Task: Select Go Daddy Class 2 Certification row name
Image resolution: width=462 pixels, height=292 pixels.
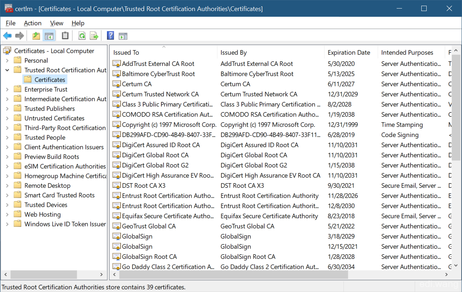Action: (168, 267)
